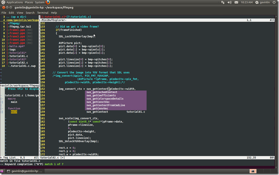
Task: Launch Firefox from the top panel
Action: 48,2
